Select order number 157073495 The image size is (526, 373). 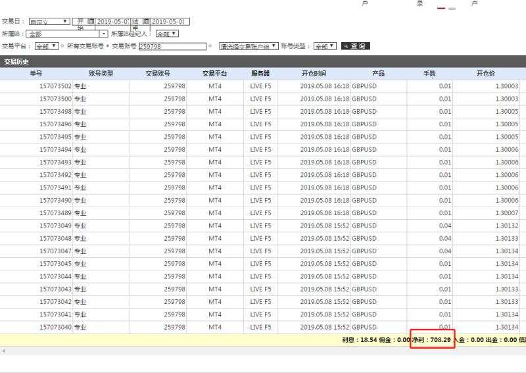[x=55, y=137]
